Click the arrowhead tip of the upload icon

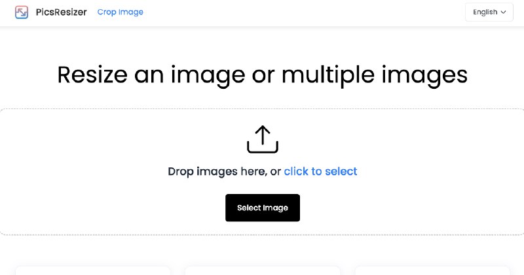[x=263, y=128]
